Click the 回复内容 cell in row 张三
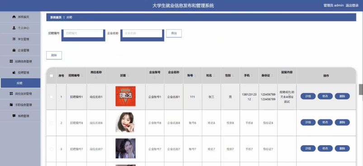The image size is (363, 166). tap(287, 97)
